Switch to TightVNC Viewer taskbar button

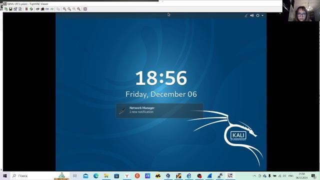point(230,175)
